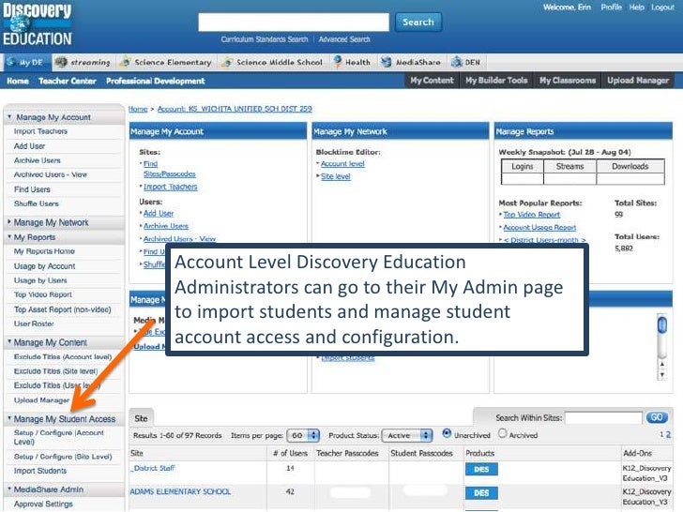This screenshot has height=512, width=683.
Task: Open Setup / Configure (Site Level)
Action: [63, 457]
